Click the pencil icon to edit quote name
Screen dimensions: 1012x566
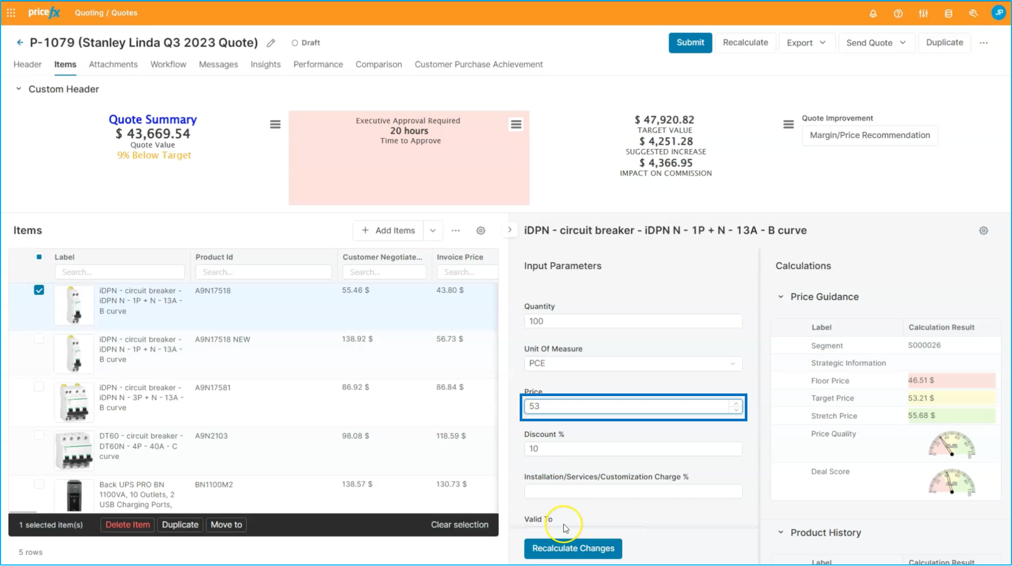pyautogui.click(x=271, y=43)
